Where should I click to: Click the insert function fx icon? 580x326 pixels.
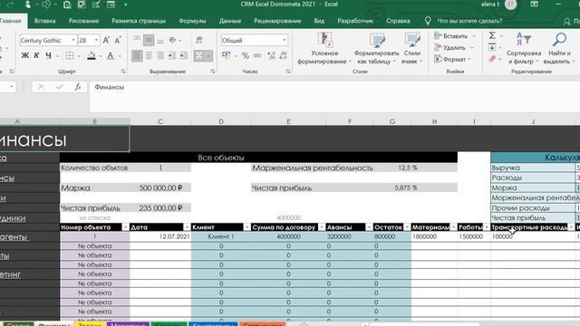pyautogui.click(x=78, y=87)
